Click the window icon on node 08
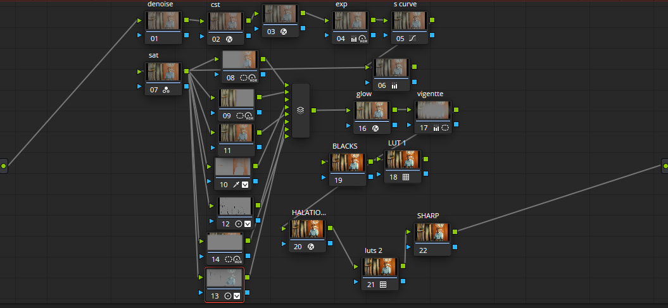The width and height of the screenshot is (668, 308). pyautogui.click(x=244, y=78)
